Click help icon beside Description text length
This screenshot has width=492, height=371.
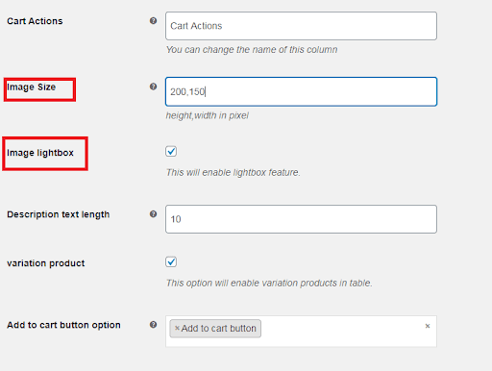click(153, 214)
